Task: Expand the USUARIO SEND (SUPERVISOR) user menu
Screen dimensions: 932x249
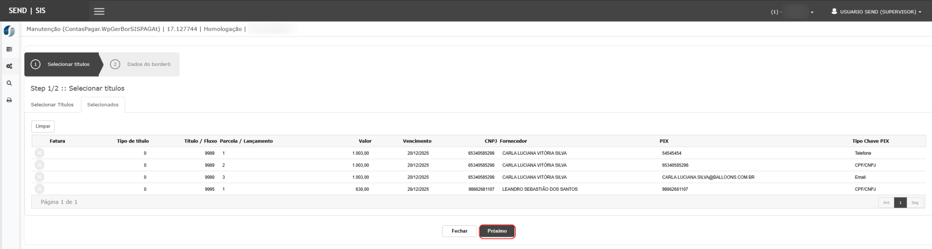Action: pyautogui.click(x=877, y=12)
